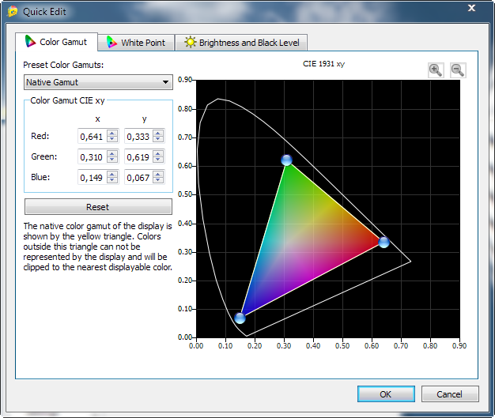The height and width of the screenshot is (418, 495).
Task: Open the Preset Color Gamuts dropdown
Action: tap(98, 82)
